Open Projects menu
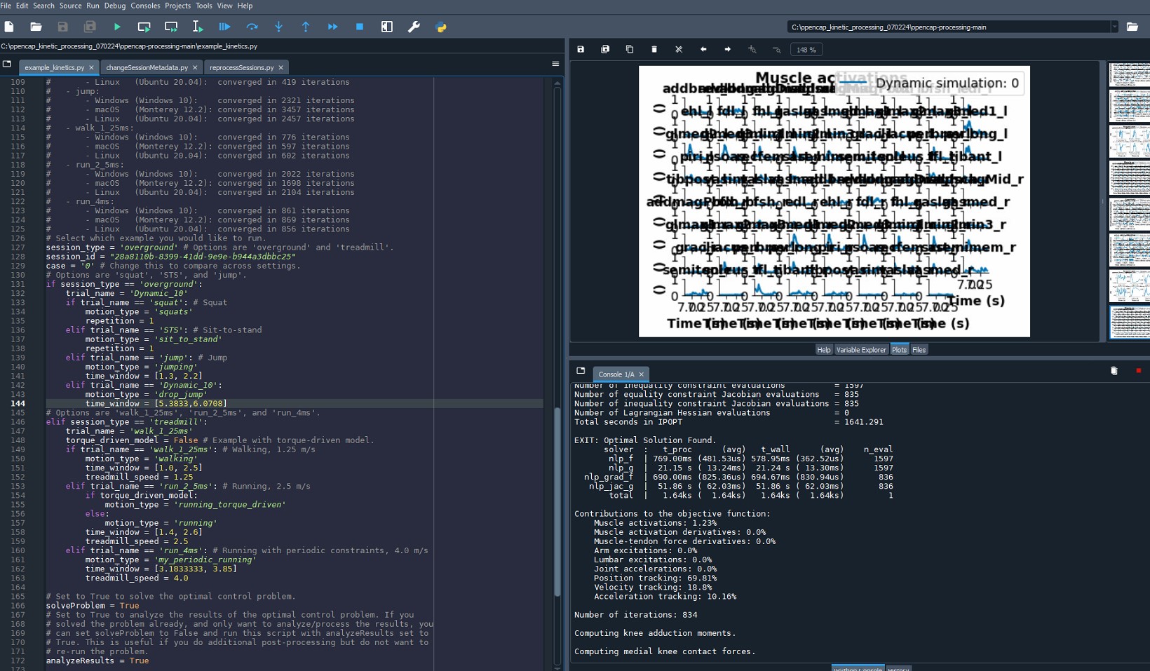The image size is (1150, 671). coord(177,6)
